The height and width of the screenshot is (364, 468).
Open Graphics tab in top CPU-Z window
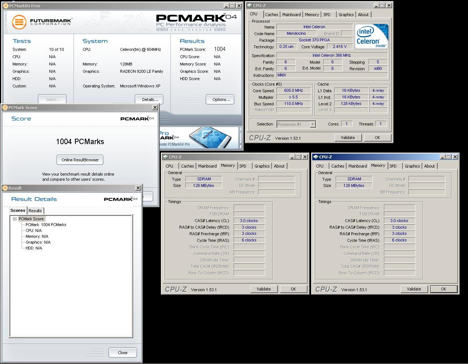(346, 15)
